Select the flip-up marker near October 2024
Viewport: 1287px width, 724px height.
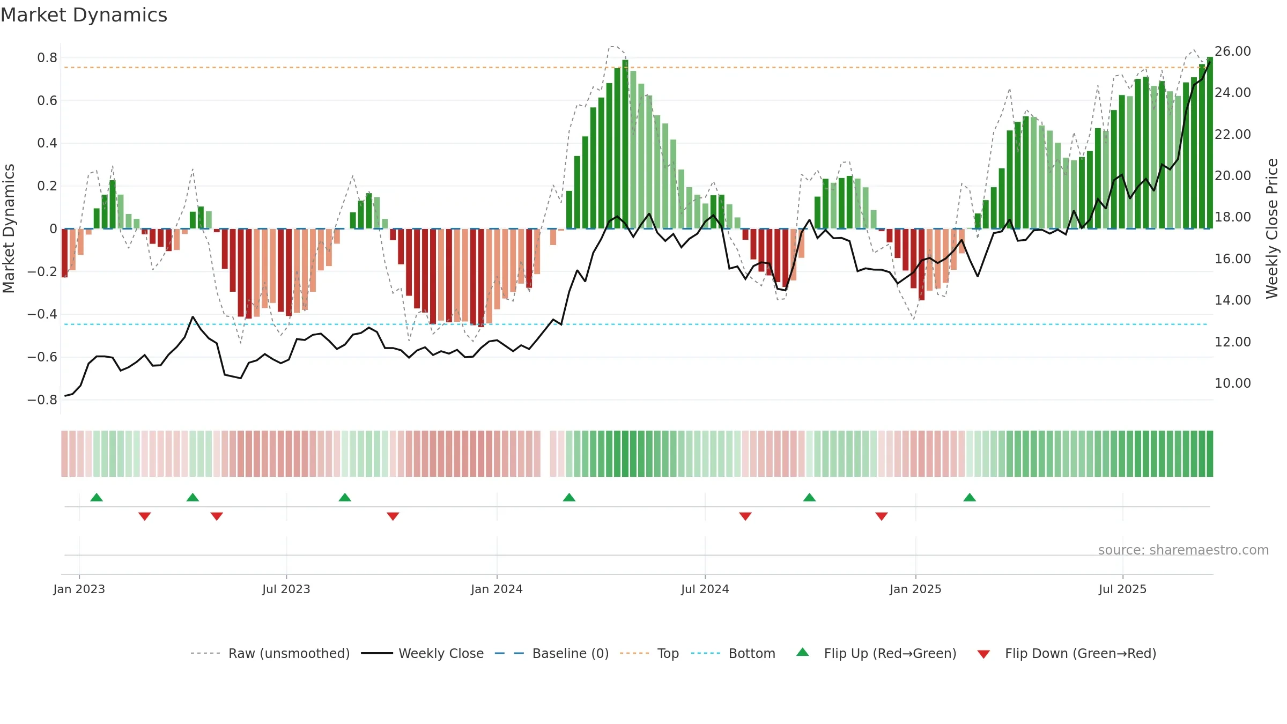(x=809, y=497)
